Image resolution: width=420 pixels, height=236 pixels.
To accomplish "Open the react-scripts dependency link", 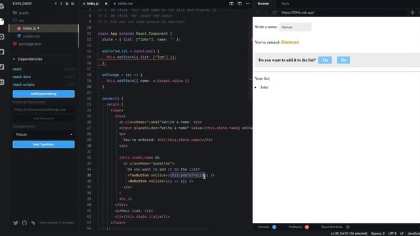I will pyautogui.click(x=24, y=85).
